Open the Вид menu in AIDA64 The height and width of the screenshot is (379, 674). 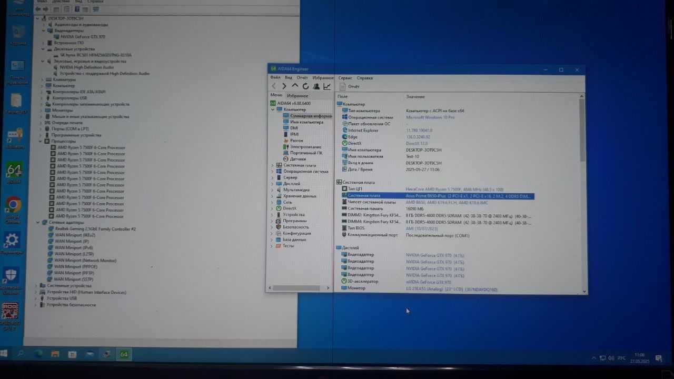pos(289,77)
